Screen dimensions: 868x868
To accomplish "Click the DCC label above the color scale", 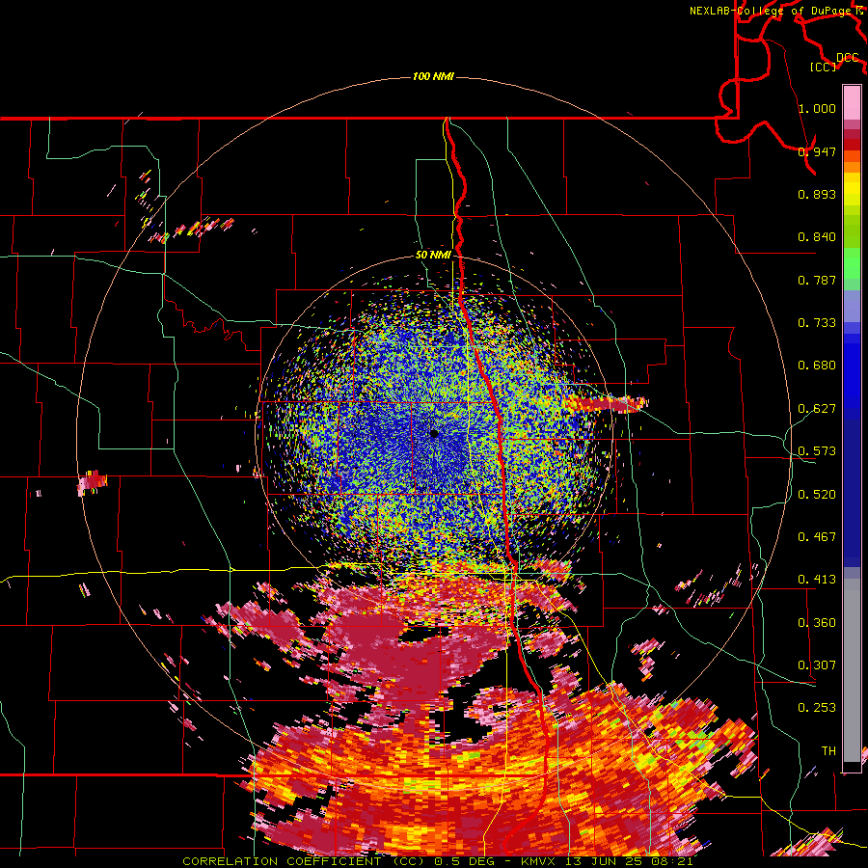I will (x=848, y=58).
